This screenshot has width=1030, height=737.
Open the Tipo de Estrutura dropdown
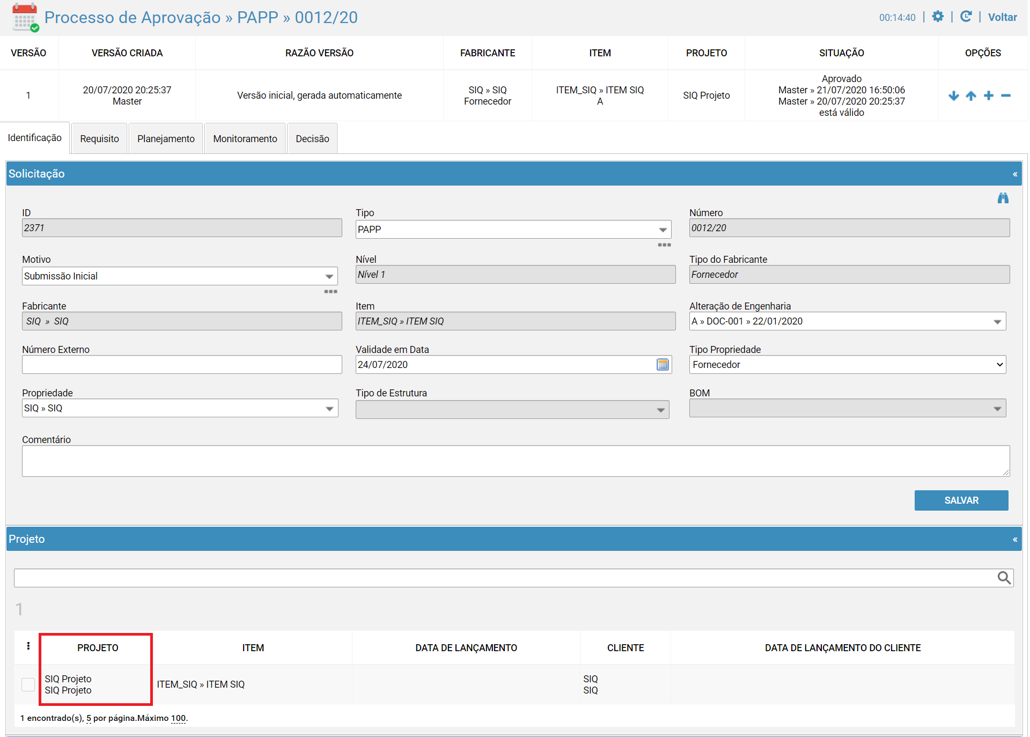pos(512,410)
